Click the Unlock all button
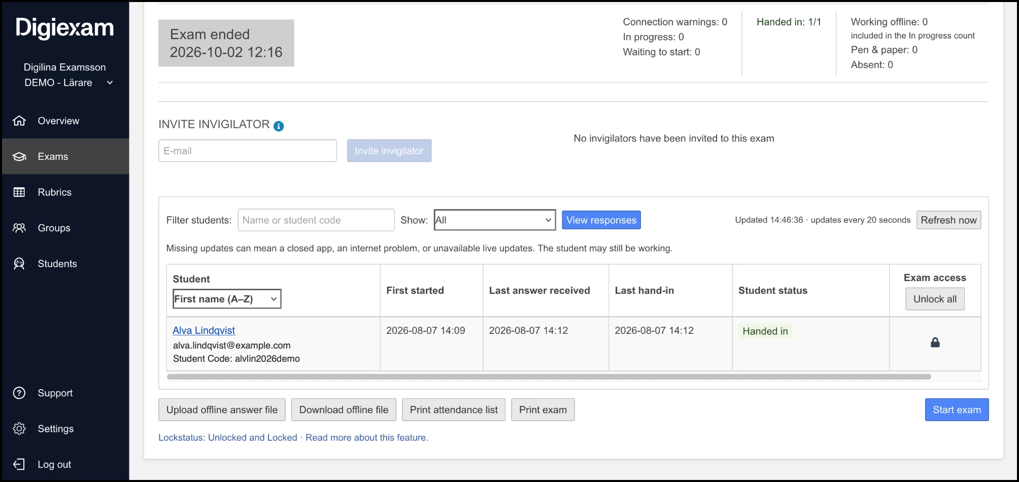The image size is (1019, 482). [x=935, y=299]
